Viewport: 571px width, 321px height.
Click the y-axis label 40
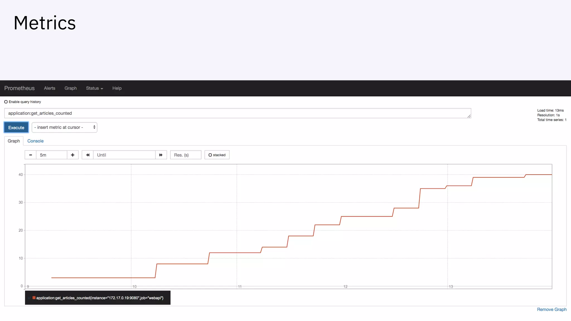point(21,175)
